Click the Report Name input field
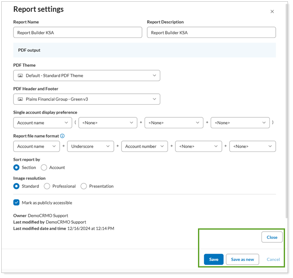This screenshot has height=278, width=293. pos(77,32)
